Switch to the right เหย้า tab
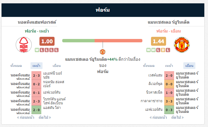Screen dimensions: 208x127 169,66
